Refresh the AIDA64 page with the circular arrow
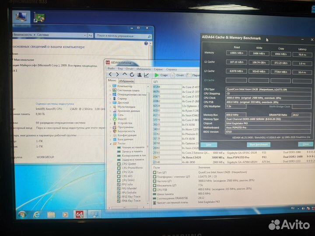Screen dimensions: 315x236 (x=132, y=75)
